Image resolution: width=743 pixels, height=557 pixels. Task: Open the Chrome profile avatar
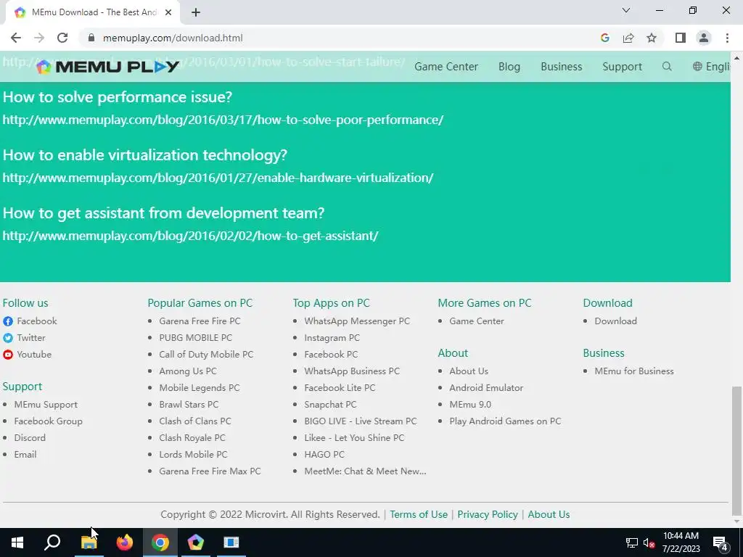pos(704,38)
